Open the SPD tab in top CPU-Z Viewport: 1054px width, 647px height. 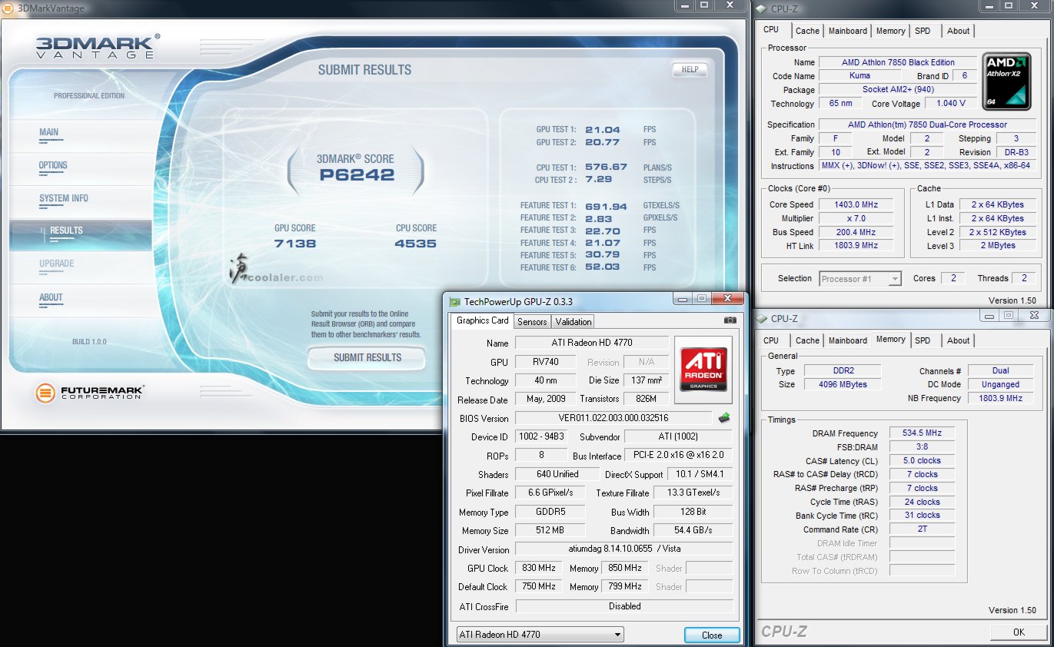pos(923,31)
